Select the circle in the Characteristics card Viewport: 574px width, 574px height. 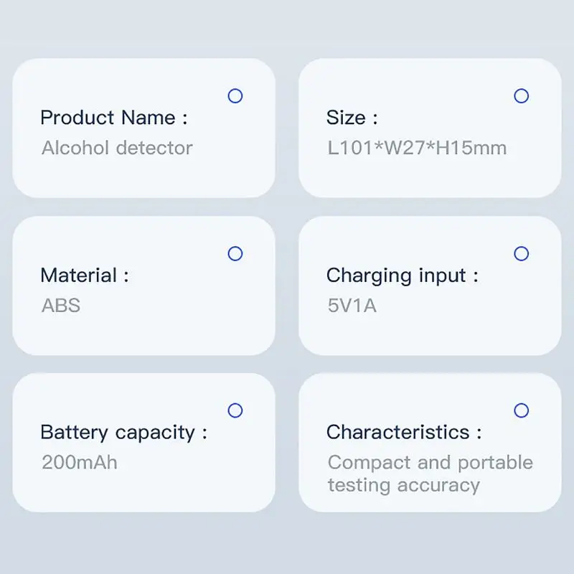coord(522,410)
